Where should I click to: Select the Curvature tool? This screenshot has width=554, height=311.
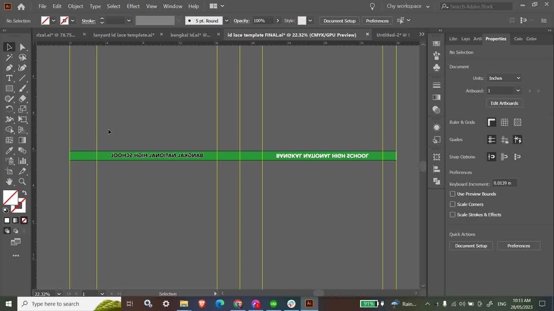[23, 68]
